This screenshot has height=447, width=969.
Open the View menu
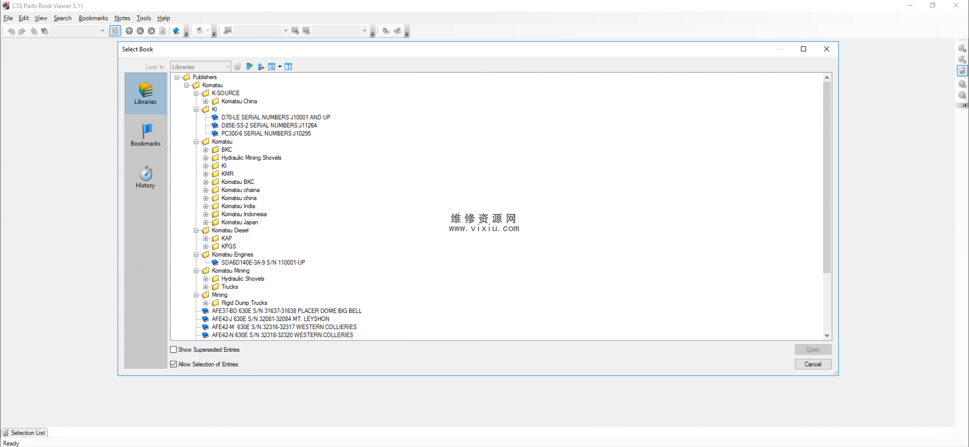pos(41,18)
